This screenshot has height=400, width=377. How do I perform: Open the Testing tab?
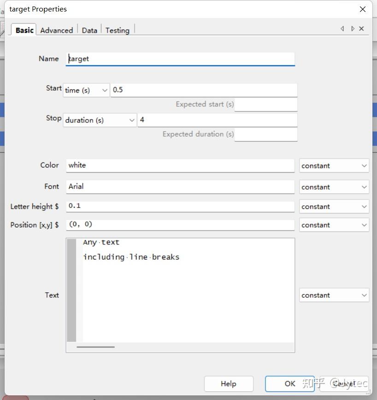click(118, 30)
